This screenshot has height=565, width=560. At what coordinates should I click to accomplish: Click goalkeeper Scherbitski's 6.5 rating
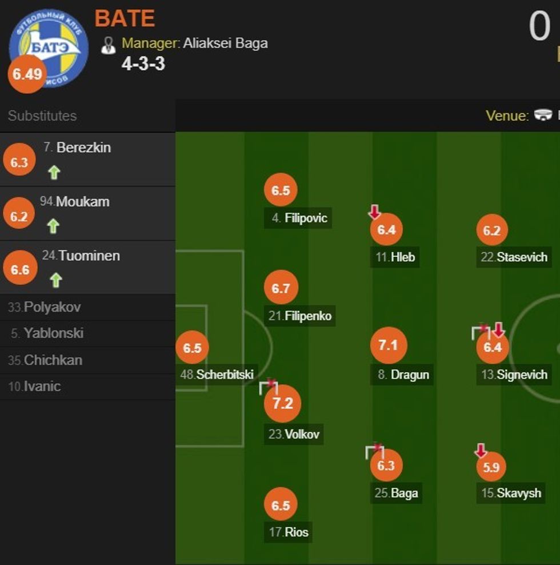[192, 348]
